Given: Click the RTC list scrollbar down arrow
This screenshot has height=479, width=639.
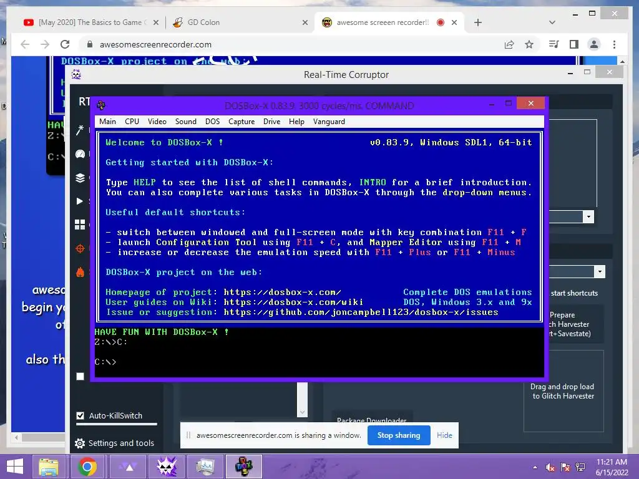Looking at the screenshot, I should click(x=302, y=412).
